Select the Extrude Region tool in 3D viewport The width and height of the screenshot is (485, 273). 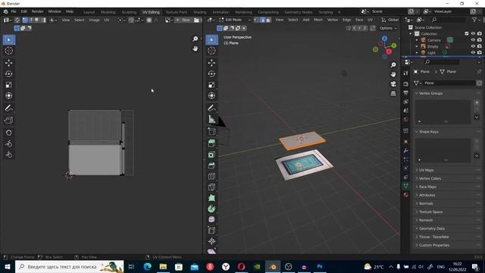pos(211,143)
